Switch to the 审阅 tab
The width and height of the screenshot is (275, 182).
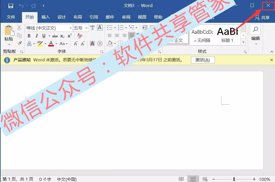point(126,17)
